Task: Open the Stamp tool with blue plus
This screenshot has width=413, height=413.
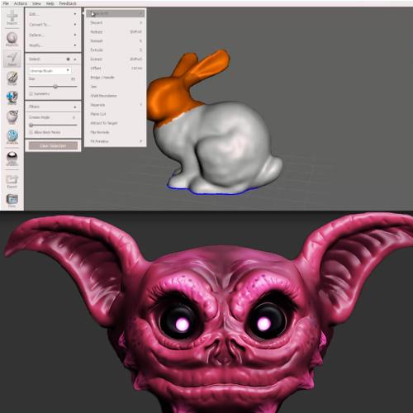Action: click(12, 97)
